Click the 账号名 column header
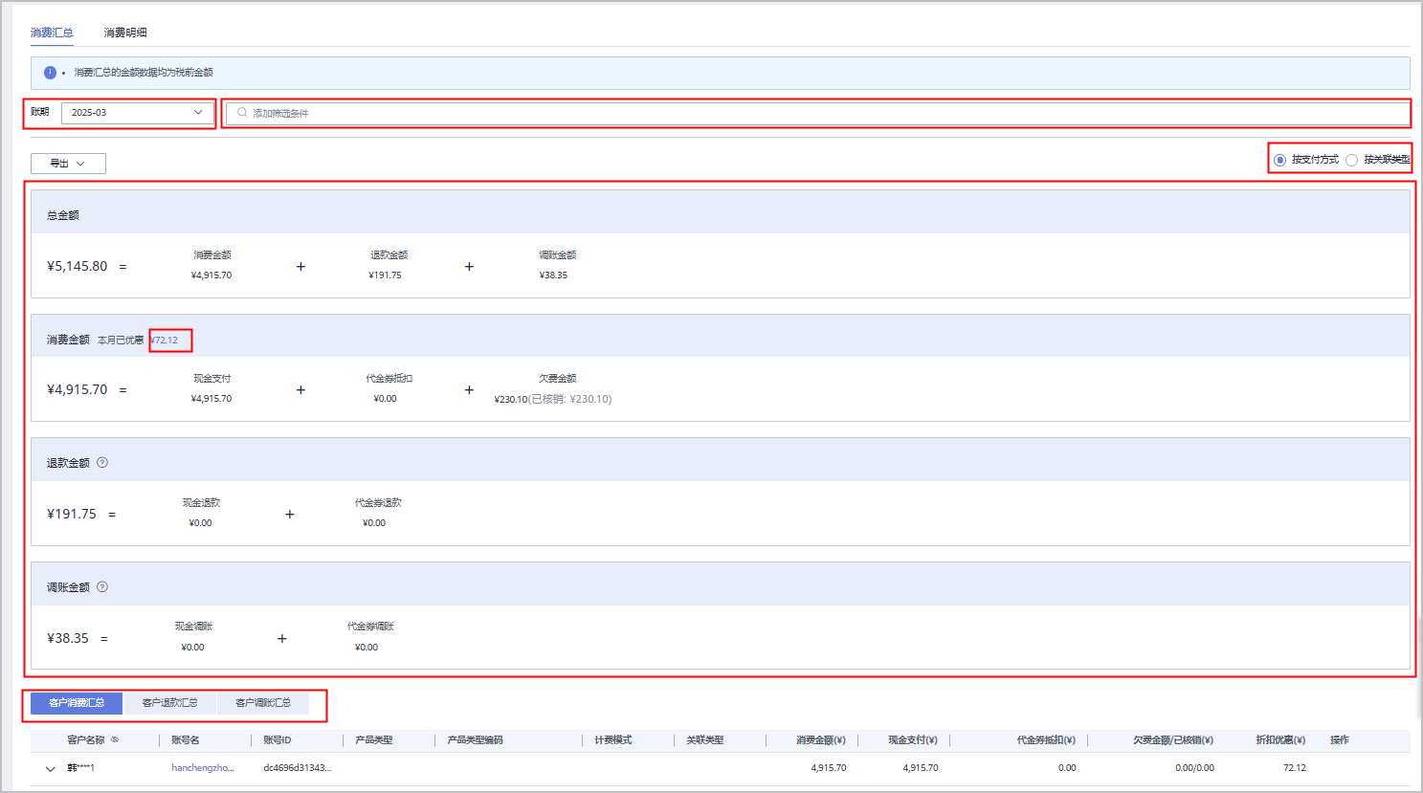The width and height of the screenshot is (1423, 793). click(x=186, y=740)
